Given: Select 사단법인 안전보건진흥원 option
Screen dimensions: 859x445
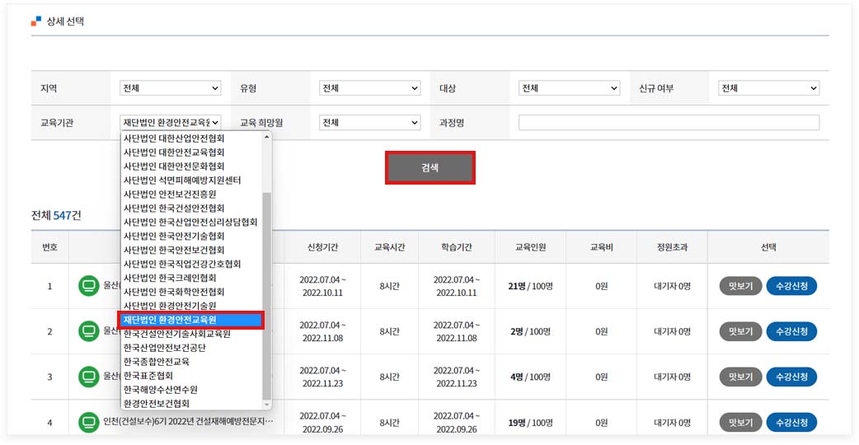Looking at the screenshot, I should coord(191,194).
